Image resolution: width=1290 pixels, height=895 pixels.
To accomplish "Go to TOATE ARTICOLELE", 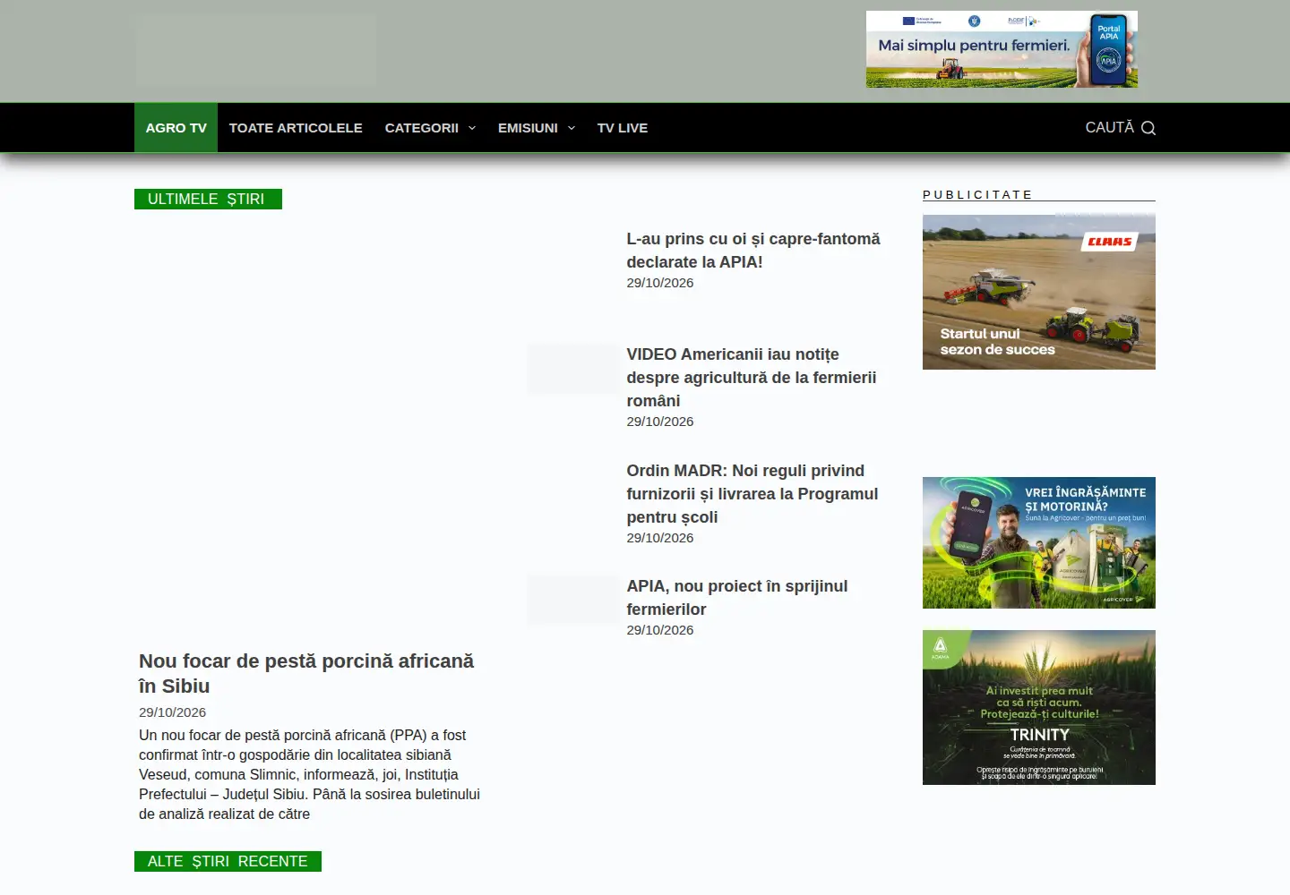I will (x=296, y=128).
